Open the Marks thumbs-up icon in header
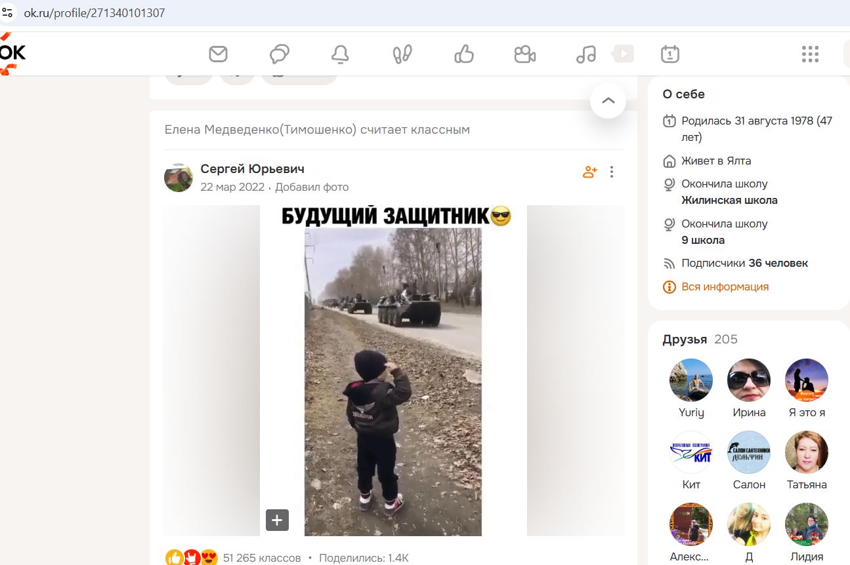 coord(464,54)
